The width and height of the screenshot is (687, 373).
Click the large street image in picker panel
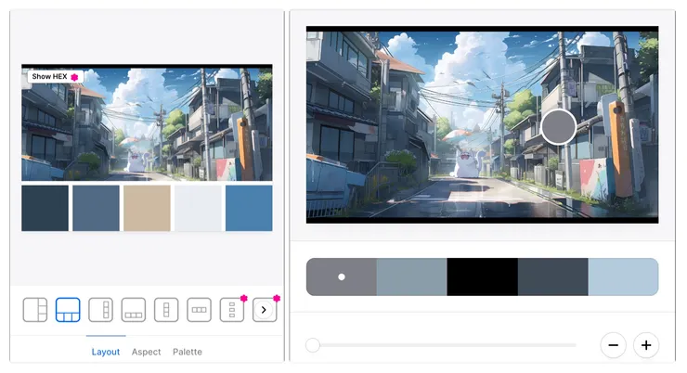click(483, 124)
